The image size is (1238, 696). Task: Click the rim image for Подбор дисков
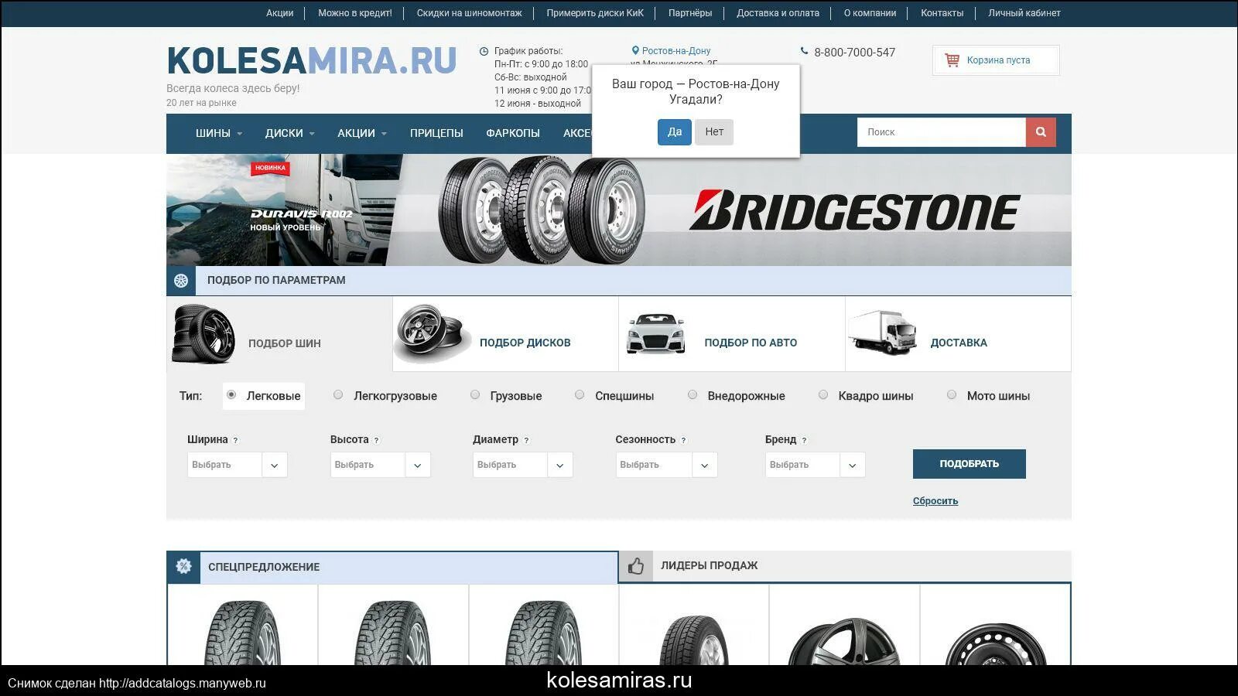(433, 333)
